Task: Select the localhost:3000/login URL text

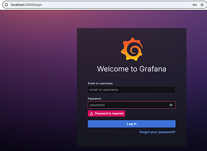Action: 26,5
